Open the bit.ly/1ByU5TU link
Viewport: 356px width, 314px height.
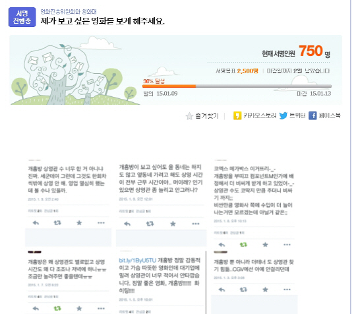(138, 261)
